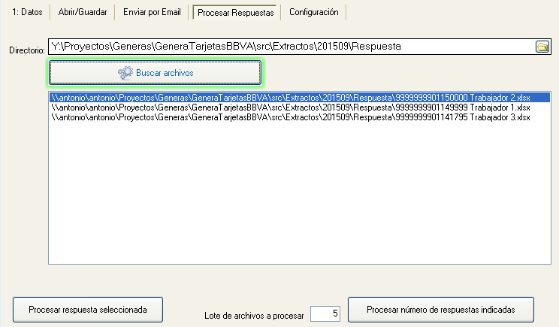Open the Abrir/Guardar tab

(83, 12)
